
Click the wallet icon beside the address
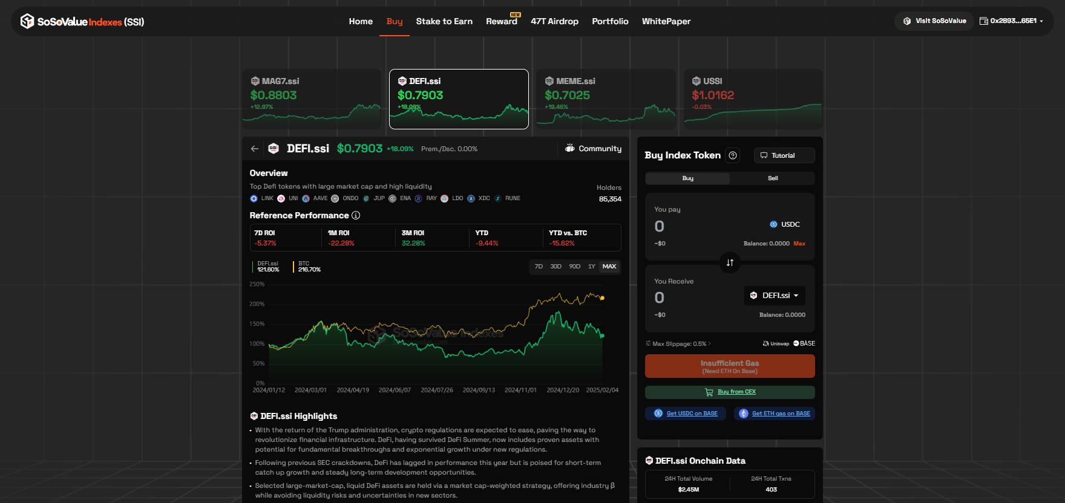[984, 21]
